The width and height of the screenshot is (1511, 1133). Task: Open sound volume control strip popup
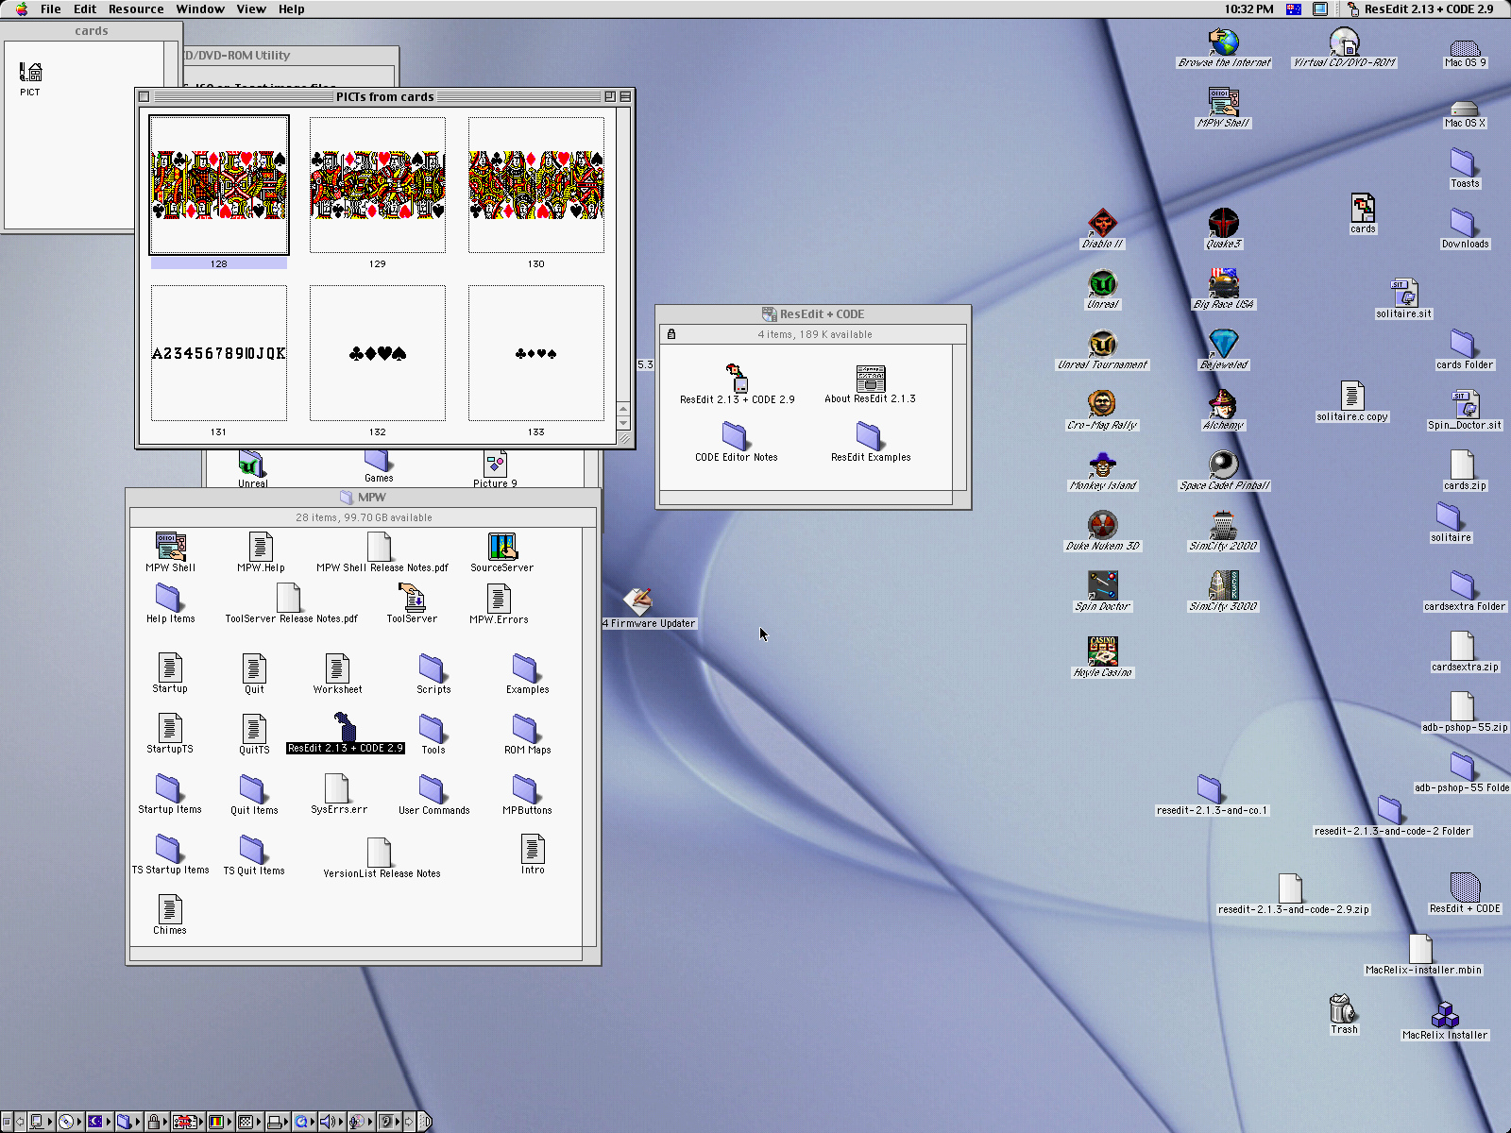[332, 1122]
